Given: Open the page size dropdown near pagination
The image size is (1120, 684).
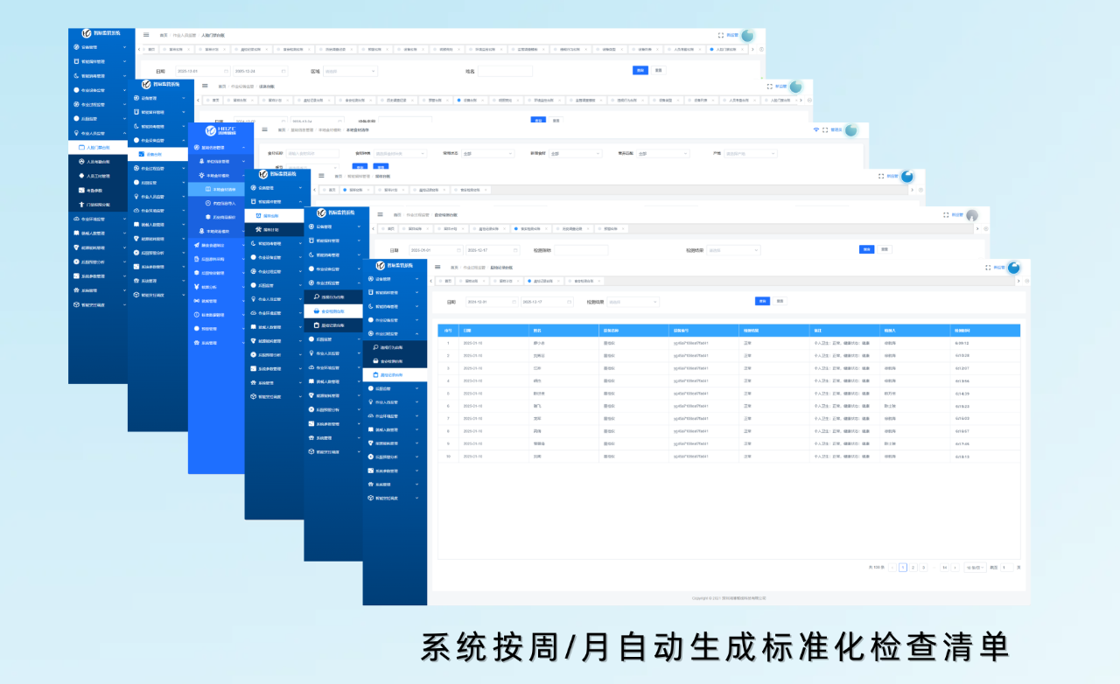Looking at the screenshot, I should pos(975,567).
